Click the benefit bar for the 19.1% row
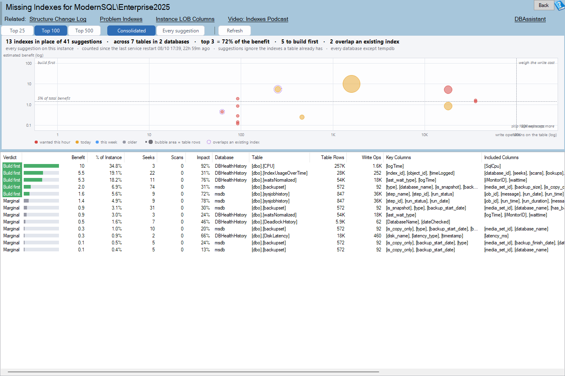 [x=41, y=173]
